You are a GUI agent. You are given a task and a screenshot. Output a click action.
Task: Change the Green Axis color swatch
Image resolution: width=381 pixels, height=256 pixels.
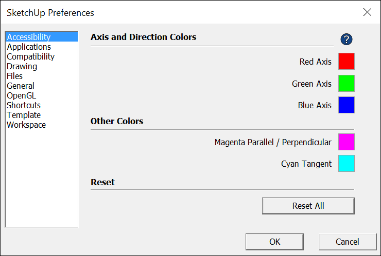(x=347, y=83)
